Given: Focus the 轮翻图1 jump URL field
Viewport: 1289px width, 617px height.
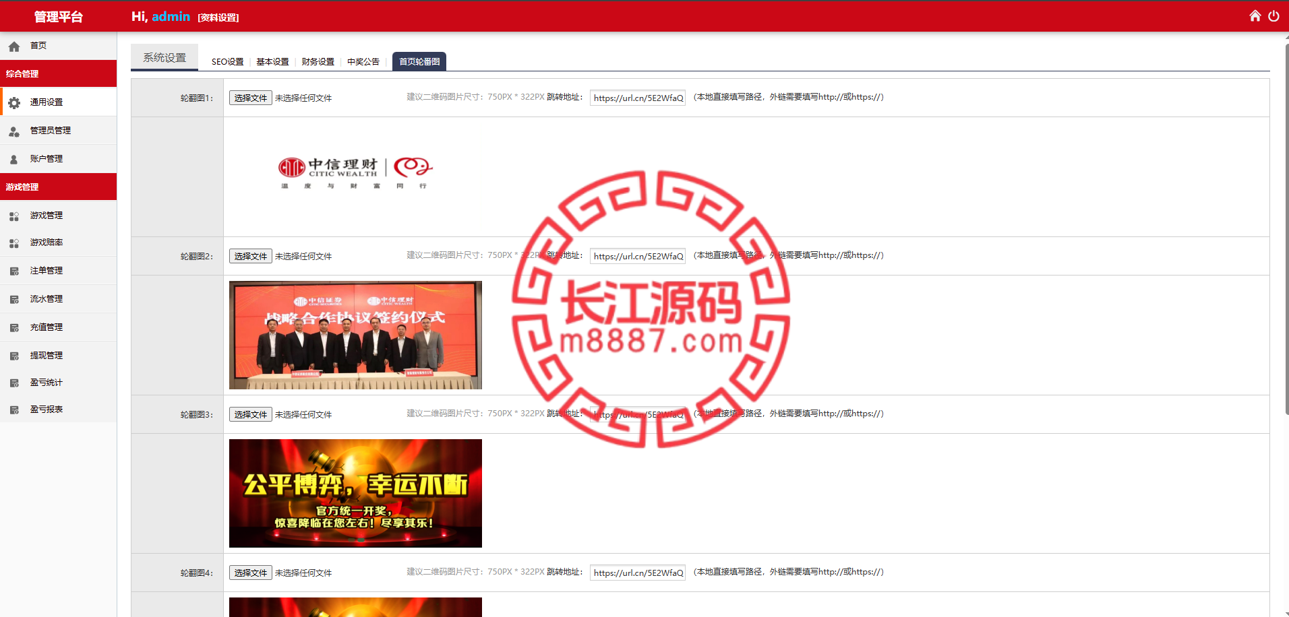Looking at the screenshot, I should pos(638,98).
